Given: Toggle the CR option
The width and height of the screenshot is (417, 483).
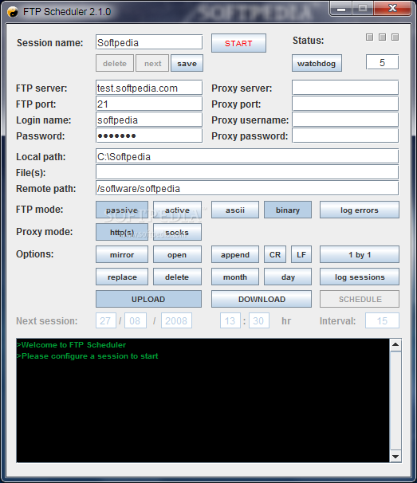Looking at the screenshot, I should point(275,254).
